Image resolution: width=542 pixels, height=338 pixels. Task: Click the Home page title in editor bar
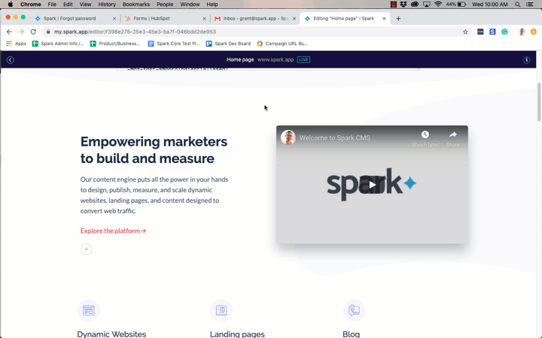tap(240, 59)
